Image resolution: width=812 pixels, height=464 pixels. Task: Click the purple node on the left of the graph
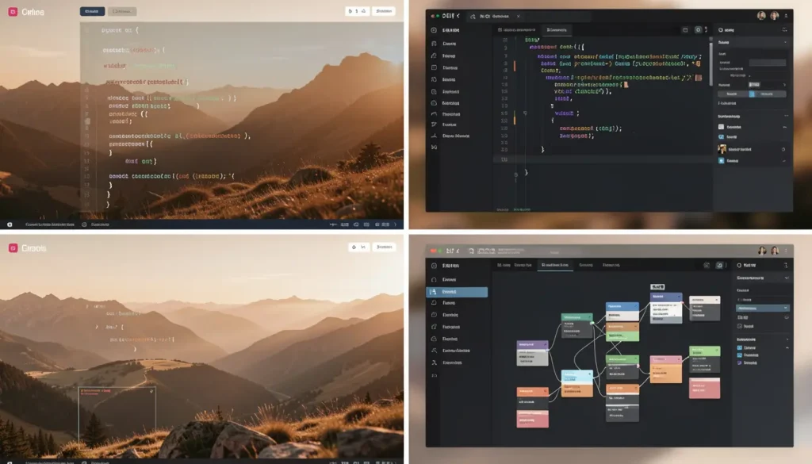point(532,346)
